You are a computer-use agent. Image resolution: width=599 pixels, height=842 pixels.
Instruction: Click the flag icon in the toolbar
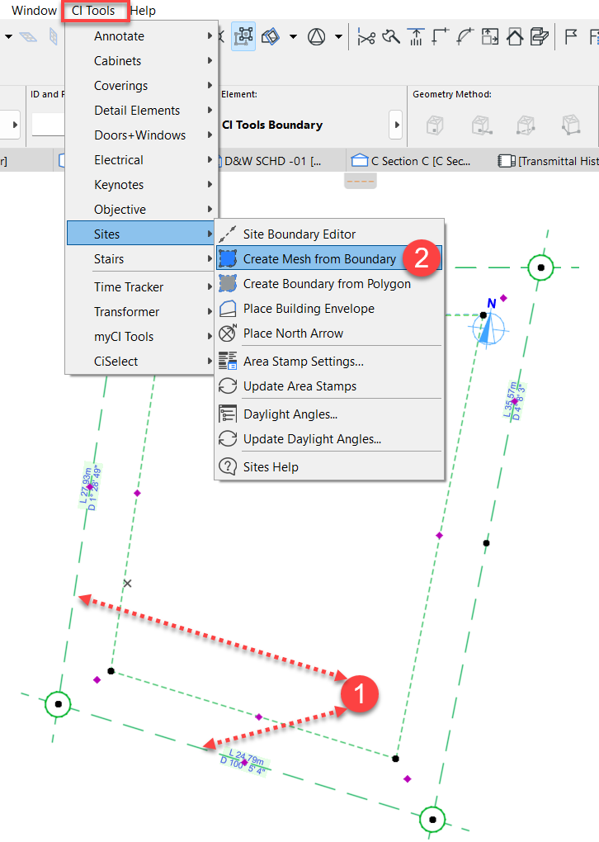(570, 36)
